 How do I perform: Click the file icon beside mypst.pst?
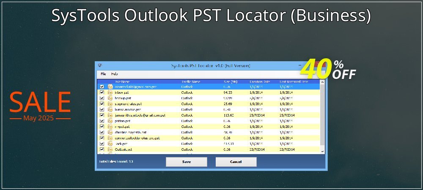[110, 127]
